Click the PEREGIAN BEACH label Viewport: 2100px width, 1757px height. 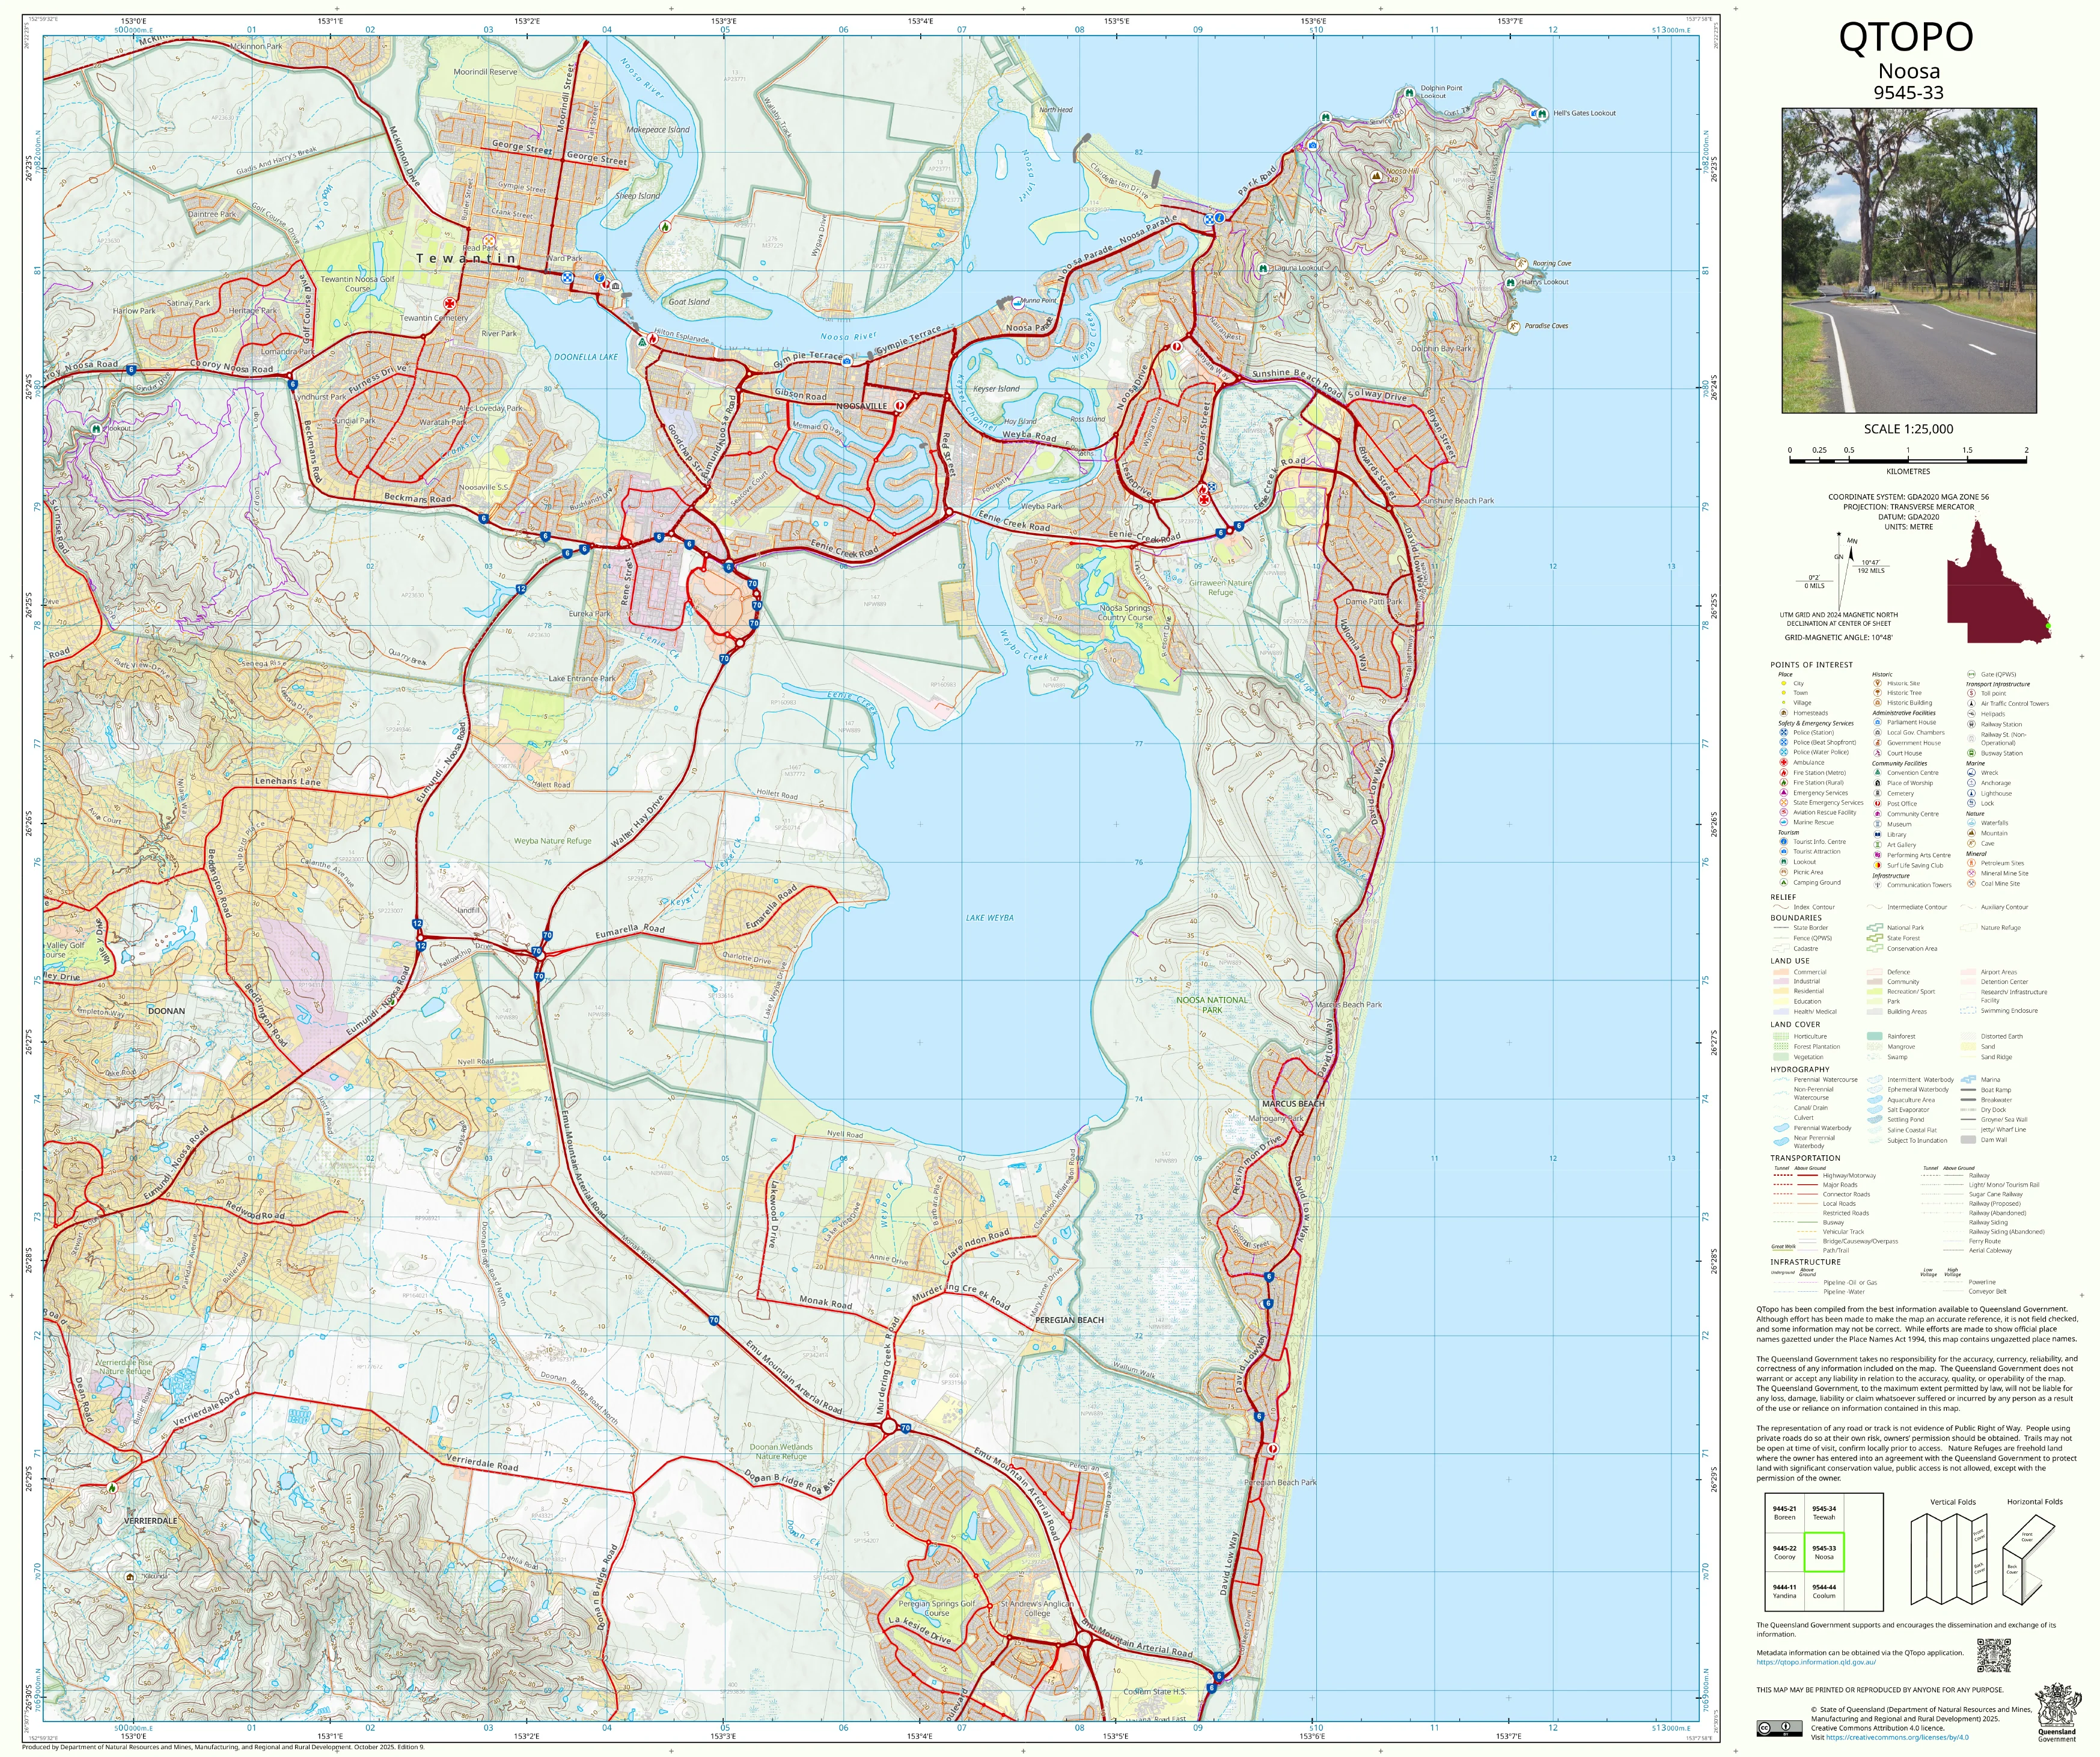point(1069,1320)
